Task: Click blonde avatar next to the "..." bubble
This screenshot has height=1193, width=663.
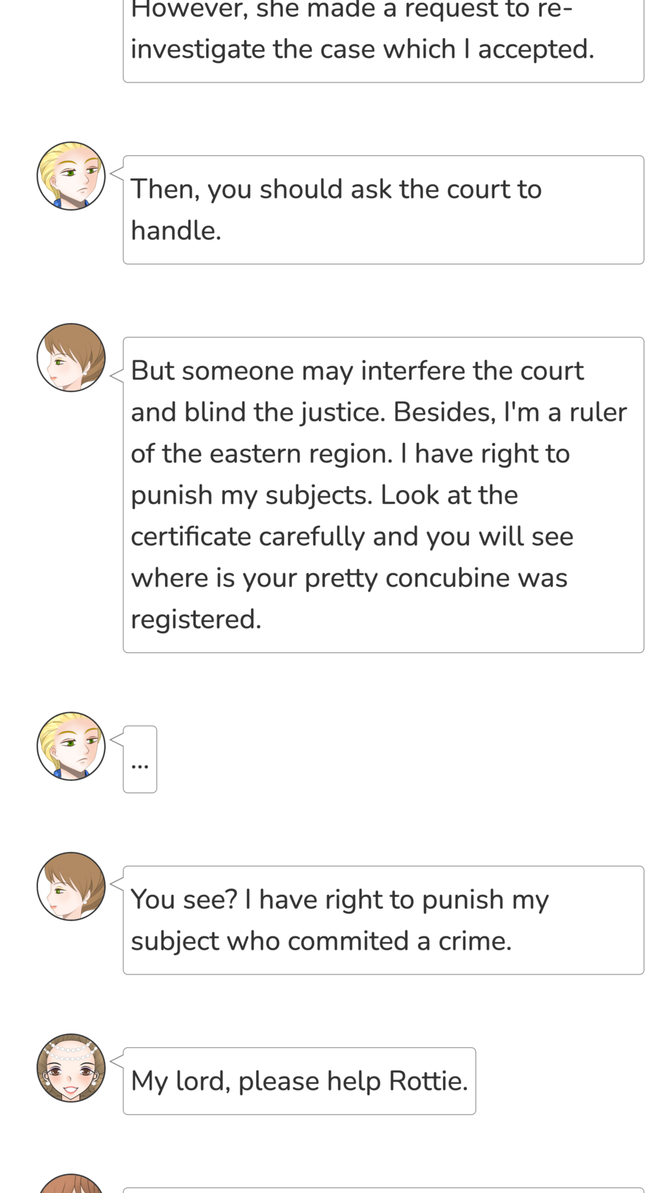Action: pyautogui.click(x=71, y=746)
